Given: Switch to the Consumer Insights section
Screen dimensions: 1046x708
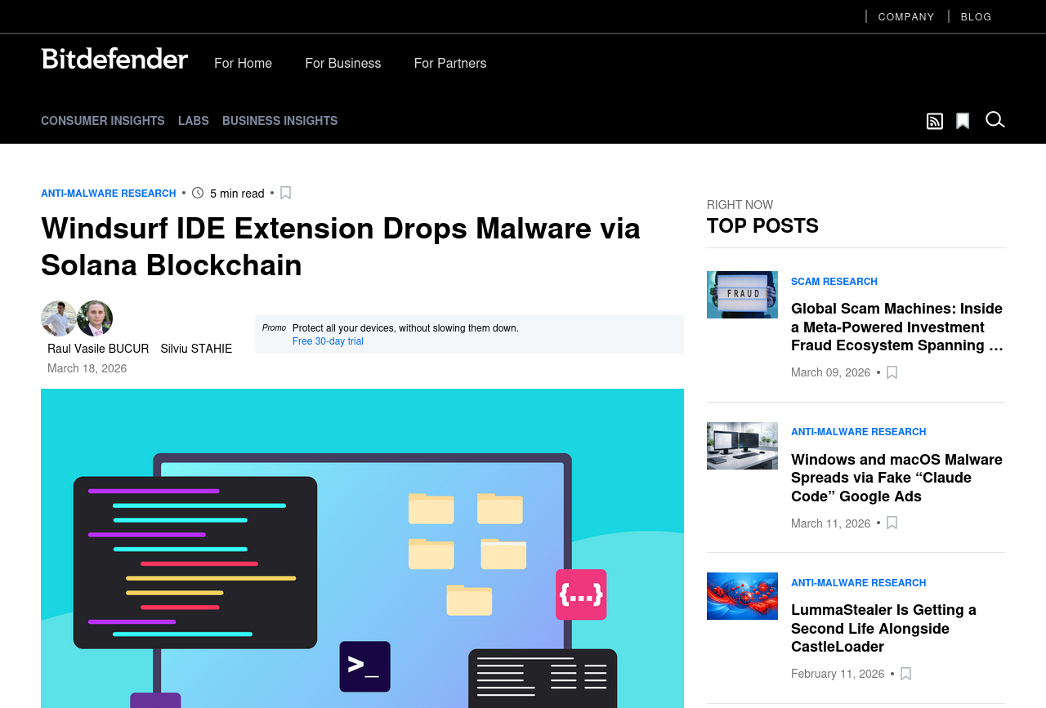Looking at the screenshot, I should [103, 121].
